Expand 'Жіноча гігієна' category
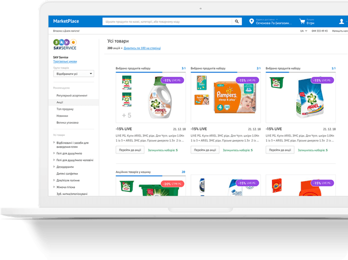The width and height of the screenshot is (348, 260). tap(54, 187)
